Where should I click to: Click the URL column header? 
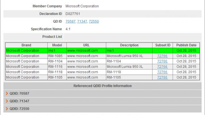pos(86,45)
